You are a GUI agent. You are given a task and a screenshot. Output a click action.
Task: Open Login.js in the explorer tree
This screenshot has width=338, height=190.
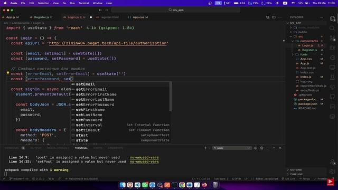307,45
